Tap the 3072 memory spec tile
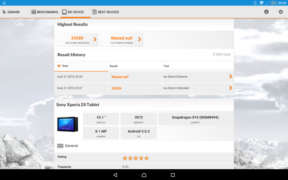Viewport: 288px width, 180px height. click(139, 119)
